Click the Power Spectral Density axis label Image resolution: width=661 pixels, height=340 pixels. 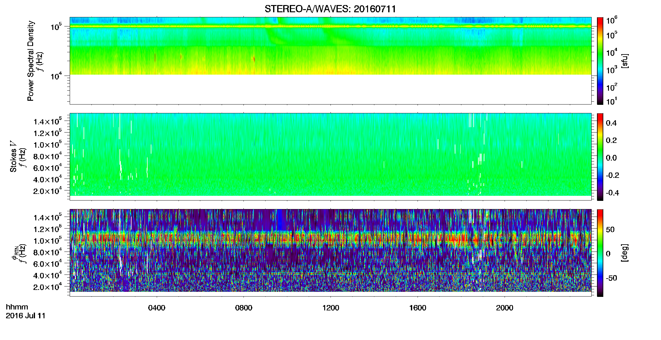(31, 61)
